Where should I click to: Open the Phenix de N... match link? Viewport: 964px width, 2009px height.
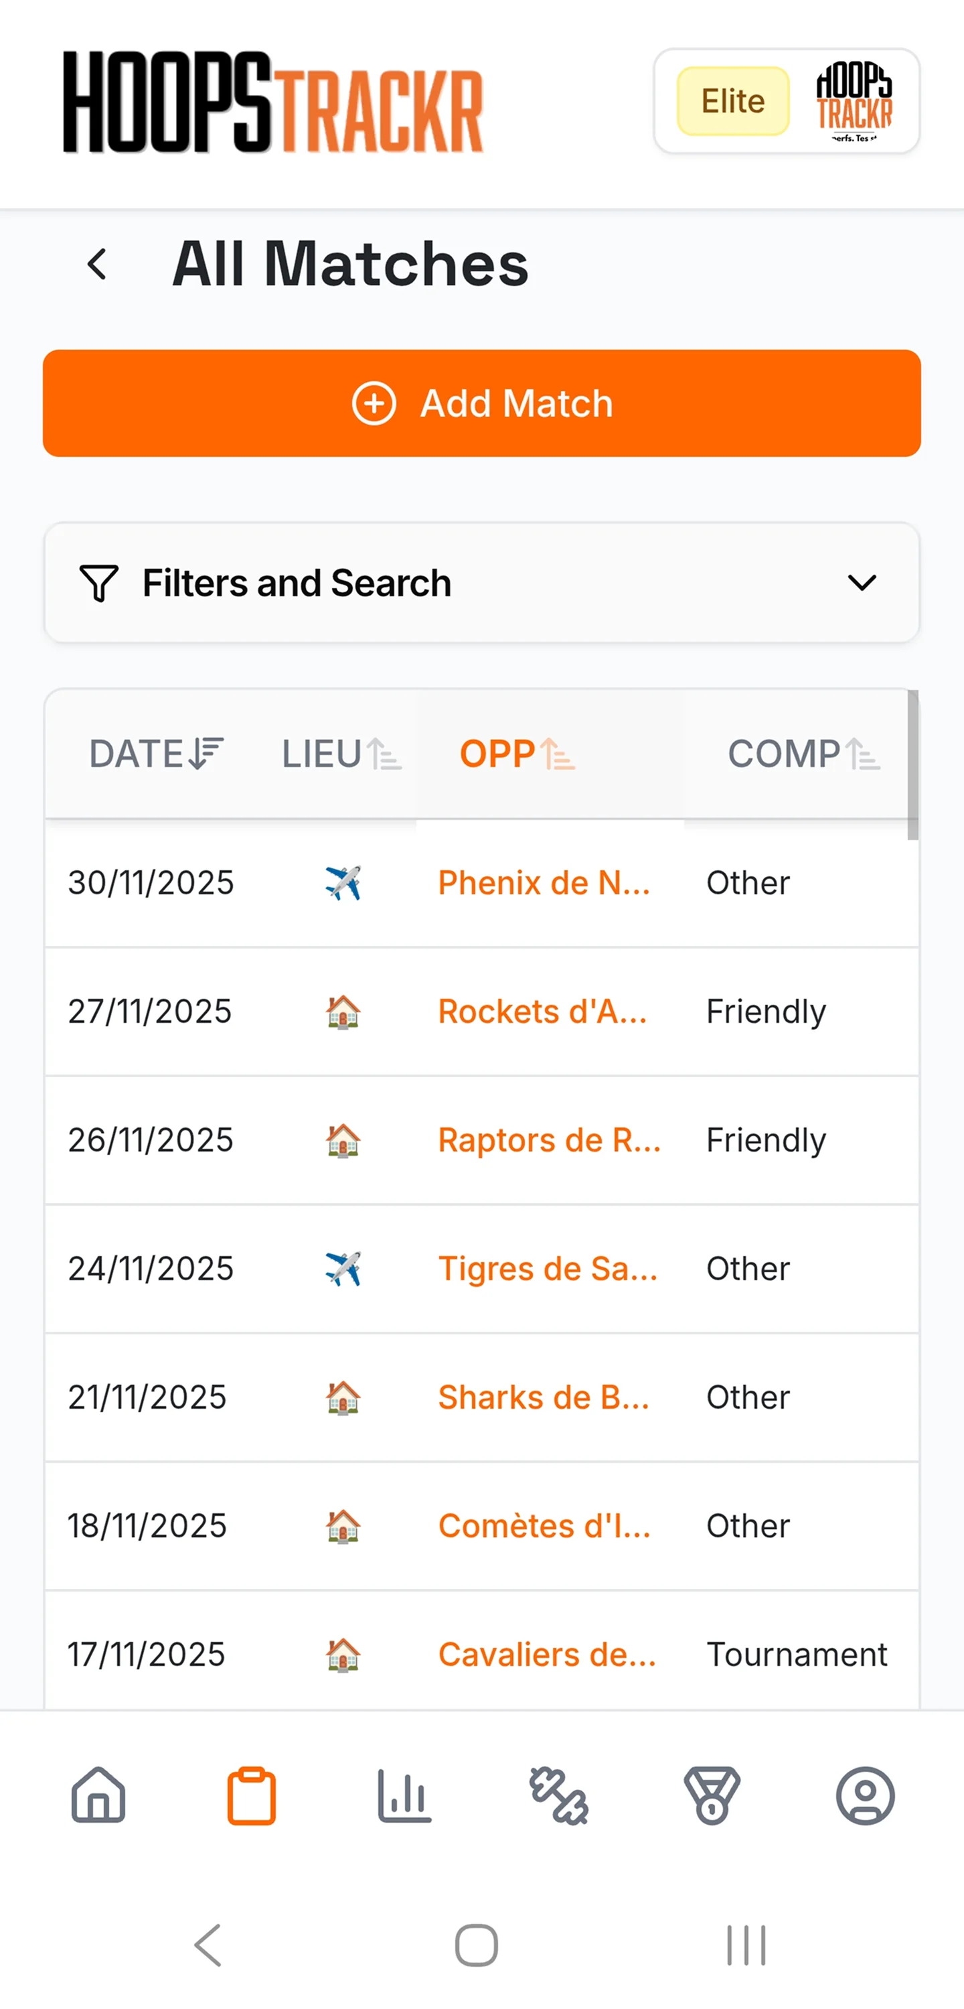tap(545, 882)
